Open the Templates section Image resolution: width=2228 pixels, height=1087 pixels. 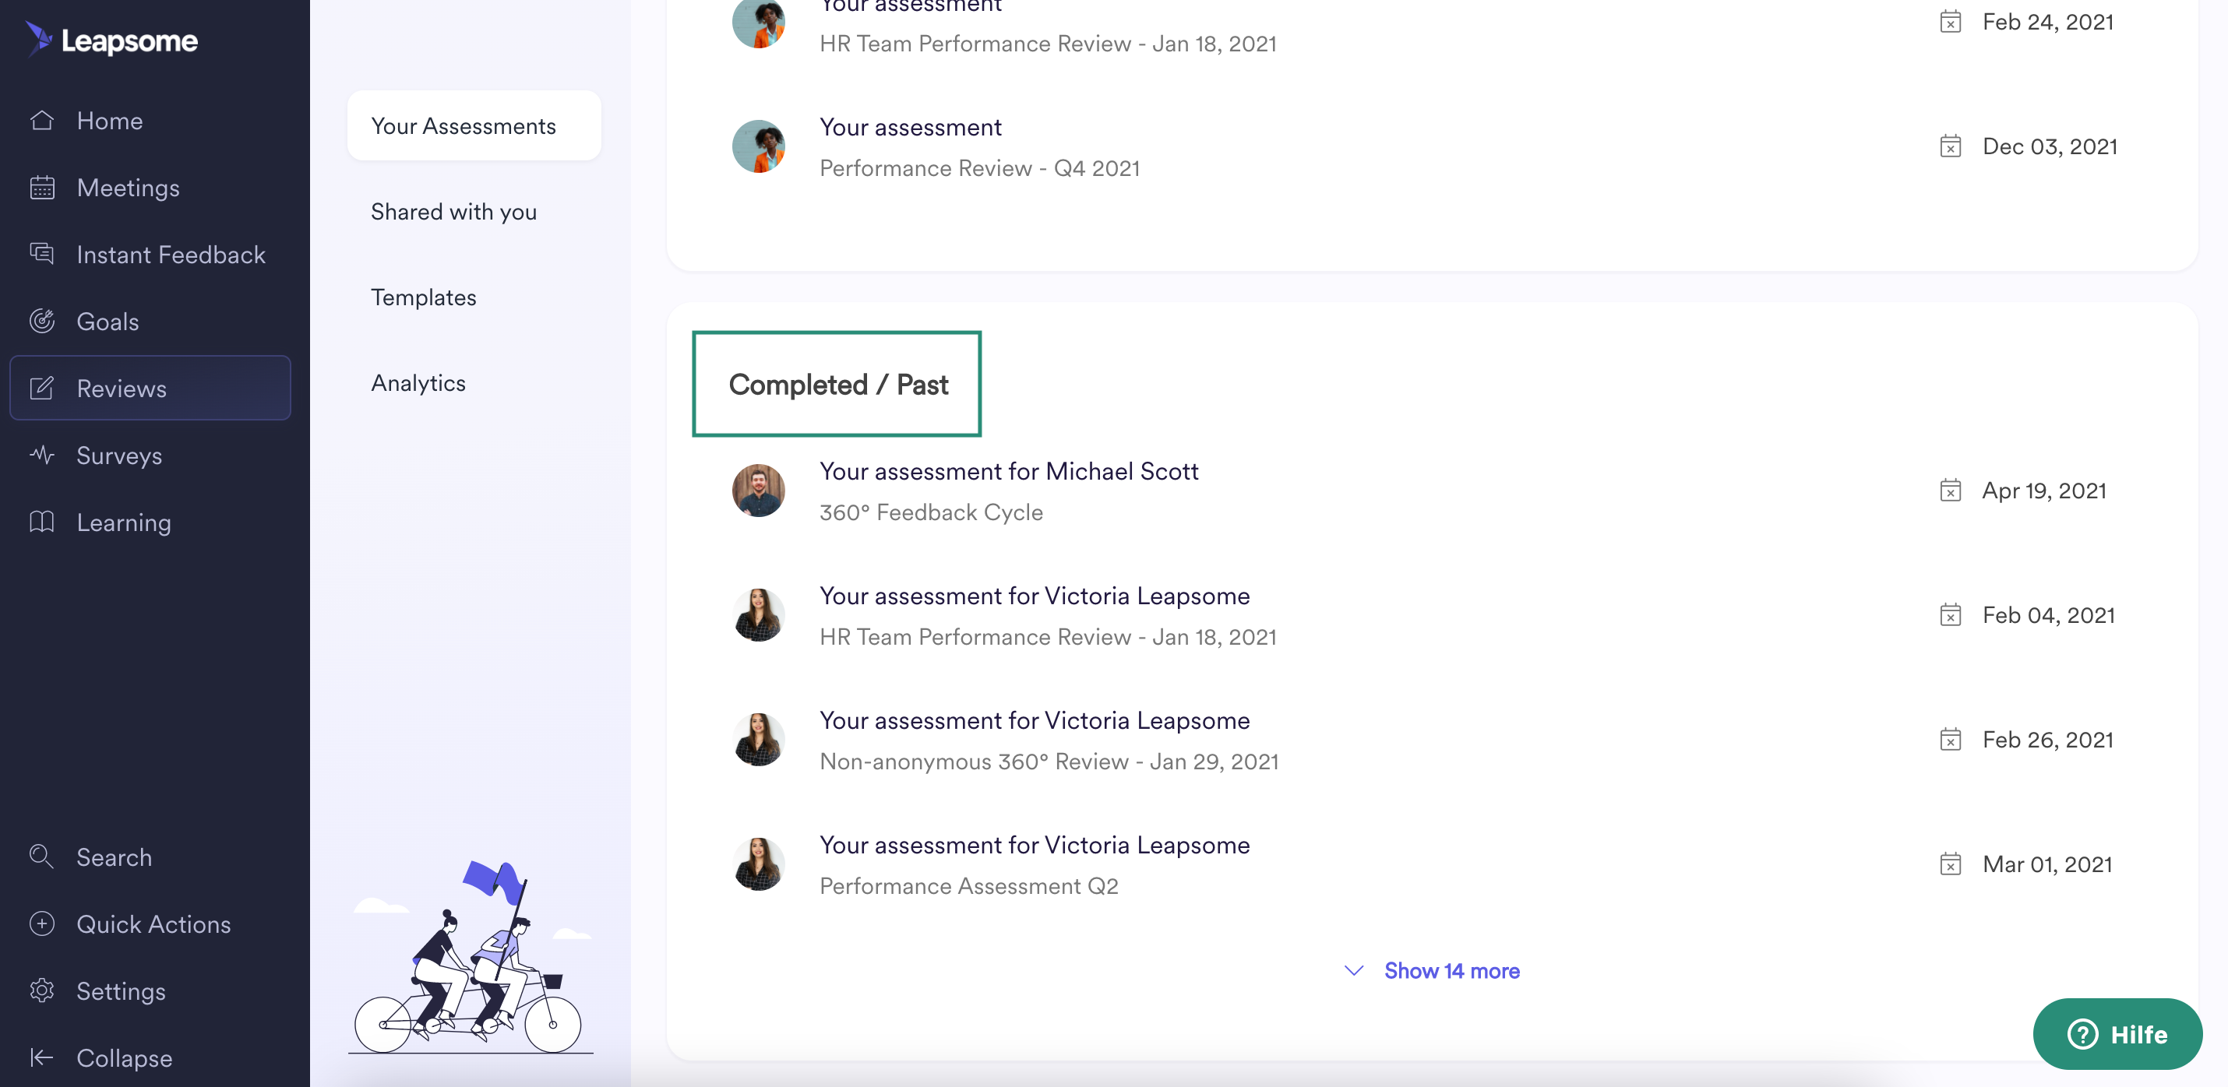coord(424,297)
